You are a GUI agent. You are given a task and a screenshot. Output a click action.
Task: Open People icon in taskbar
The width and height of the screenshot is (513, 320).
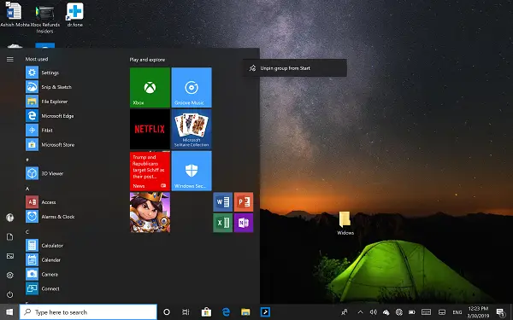[x=345, y=312]
